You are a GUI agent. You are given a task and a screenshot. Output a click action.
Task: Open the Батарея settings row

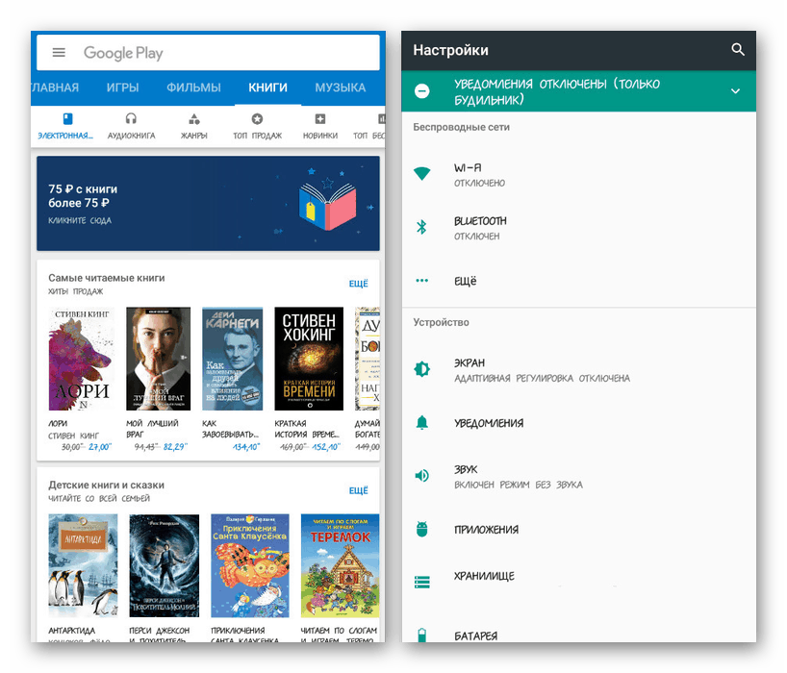(x=579, y=626)
